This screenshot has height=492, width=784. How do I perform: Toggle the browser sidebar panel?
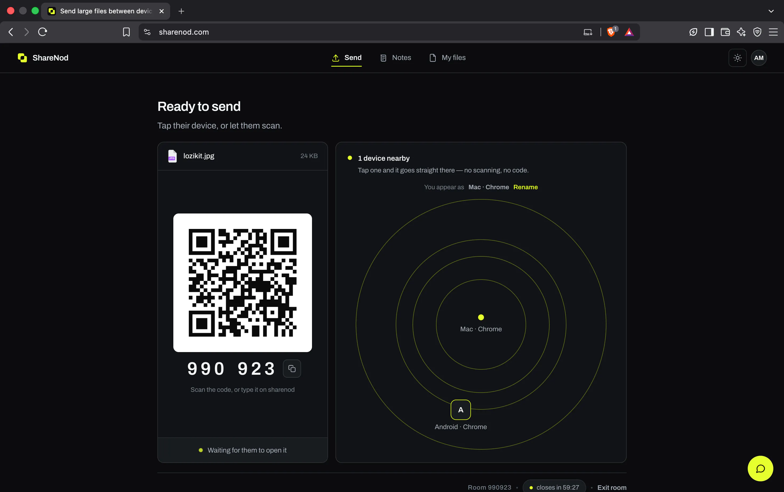(x=709, y=32)
